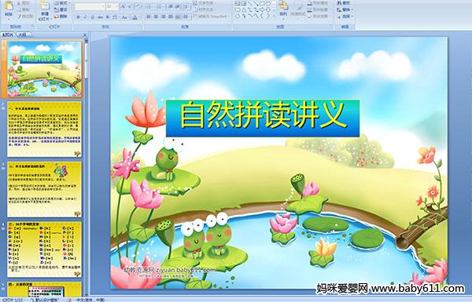Image resolution: width=472 pixels, height=302 pixels.
Task: Select the oval shape in shapes gallery
Action: pyautogui.click(x=268, y=3)
